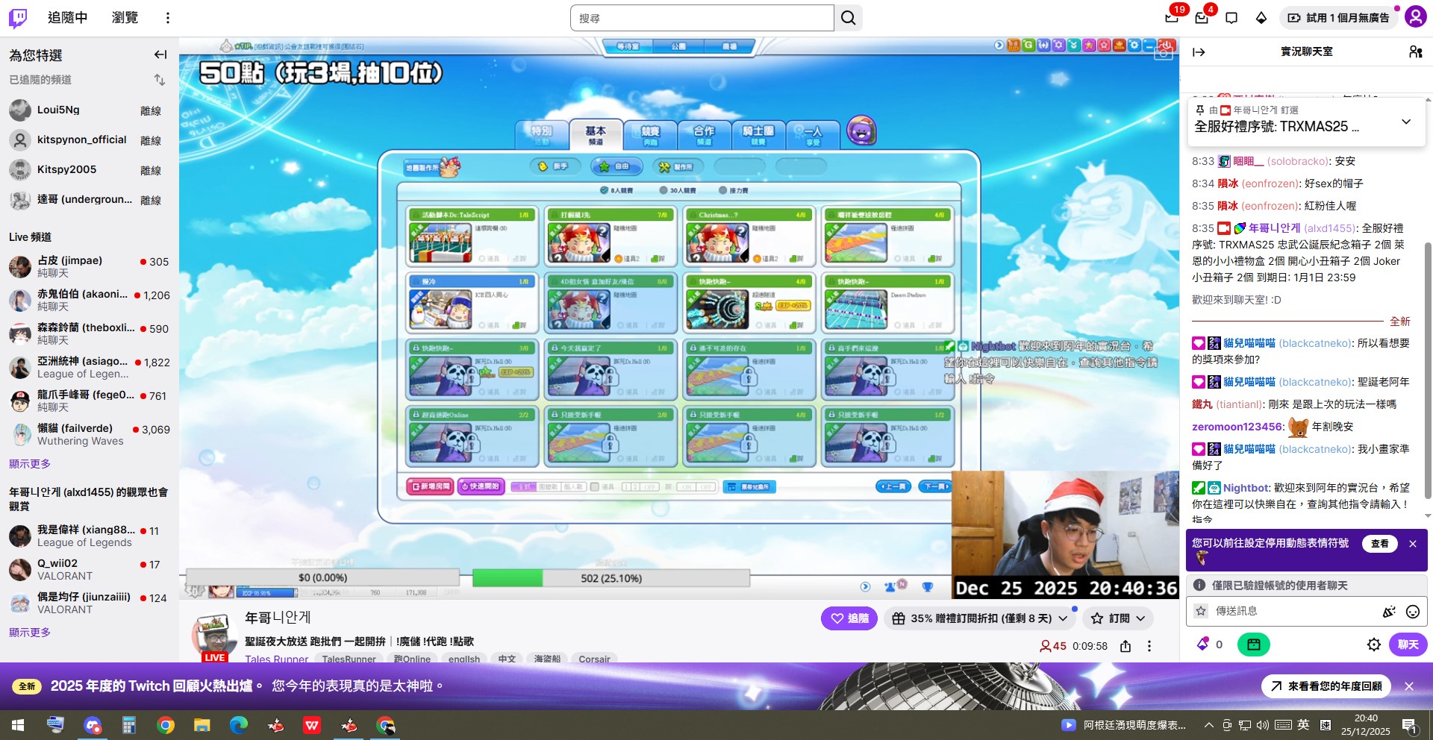Open the community members icon in chat
The image size is (1433, 740).
(1415, 51)
